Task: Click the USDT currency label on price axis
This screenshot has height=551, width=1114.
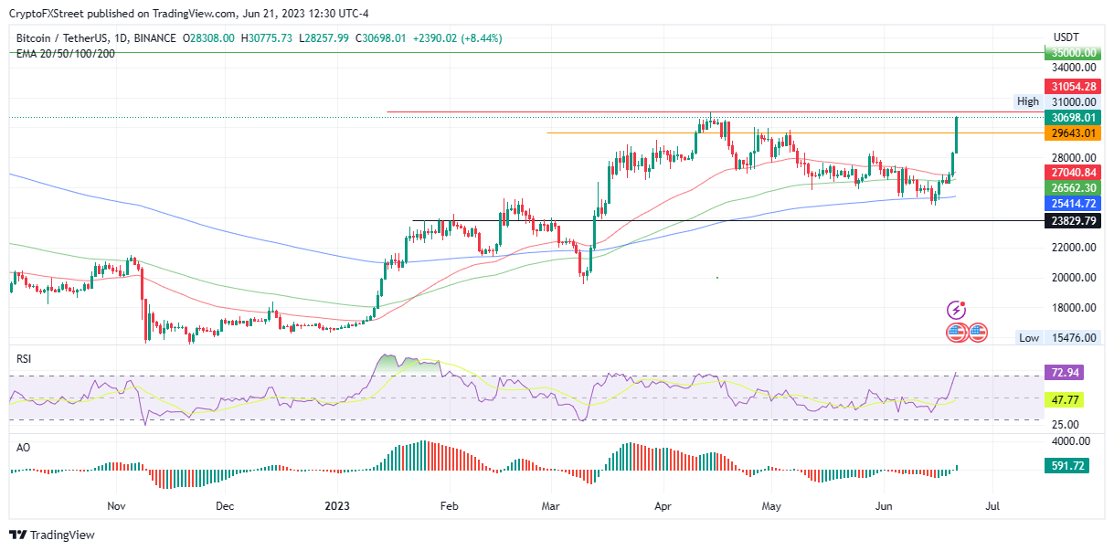Action: [x=1066, y=37]
